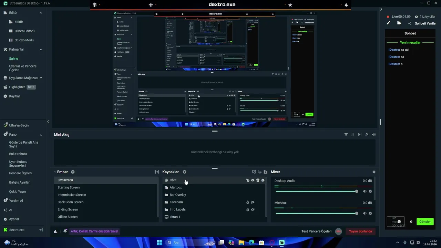441x248 pixels.
Task: Collapse the right chat panel chevron
Action: click(x=381, y=9)
